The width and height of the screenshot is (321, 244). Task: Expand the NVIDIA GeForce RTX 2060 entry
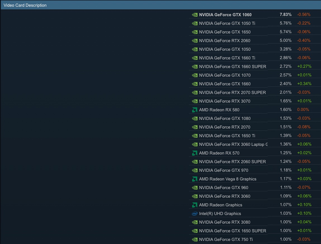tap(224, 40)
